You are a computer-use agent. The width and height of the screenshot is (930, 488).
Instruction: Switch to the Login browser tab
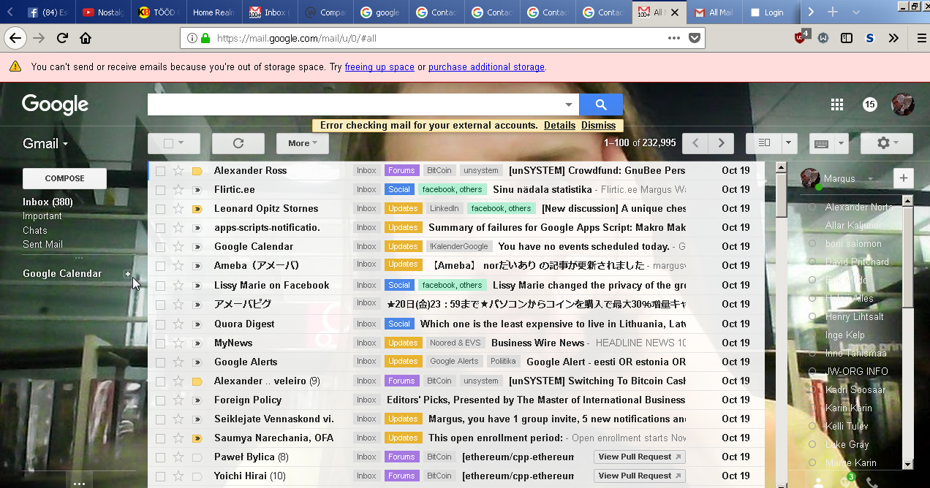coord(771,12)
